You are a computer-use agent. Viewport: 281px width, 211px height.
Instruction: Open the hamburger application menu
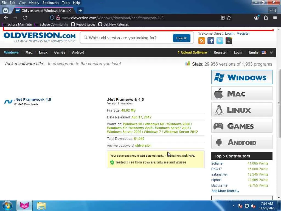click(x=275, y=18)
